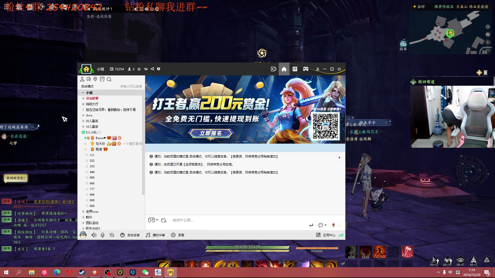Open the gamepad dropdown in chat toolbar
The width and height of the screenshot is (495, 278).
click(153, 220)
